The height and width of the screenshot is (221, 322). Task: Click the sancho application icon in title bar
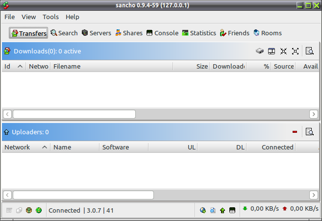click(x=6, y=5)
